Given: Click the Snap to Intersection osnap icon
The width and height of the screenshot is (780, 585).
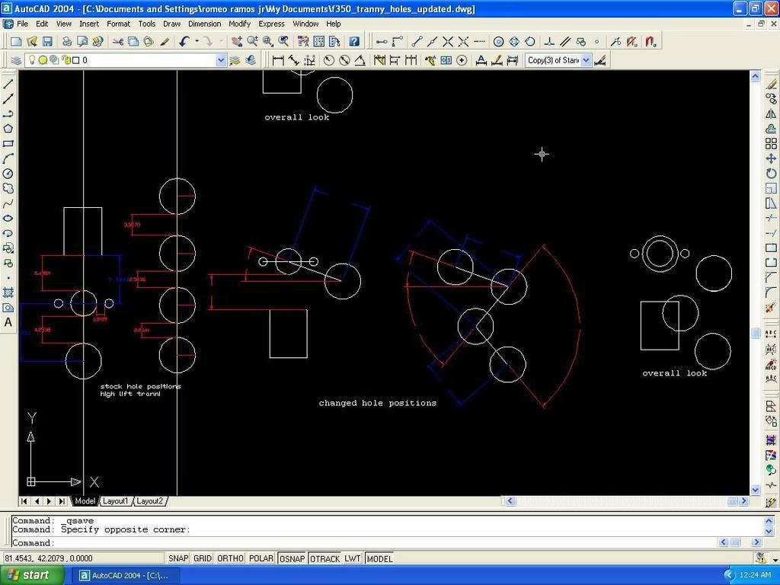Looking at the screenshot, I should click(x=448, y=41).
